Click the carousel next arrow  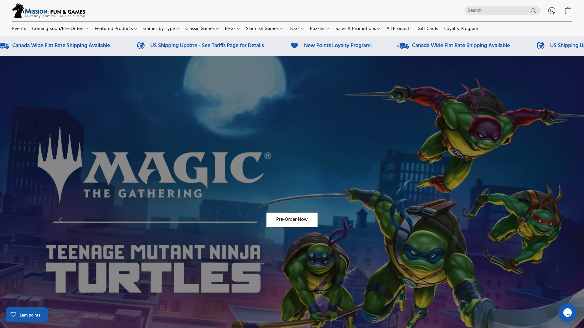pyautogui.click(x=523, y=220)
